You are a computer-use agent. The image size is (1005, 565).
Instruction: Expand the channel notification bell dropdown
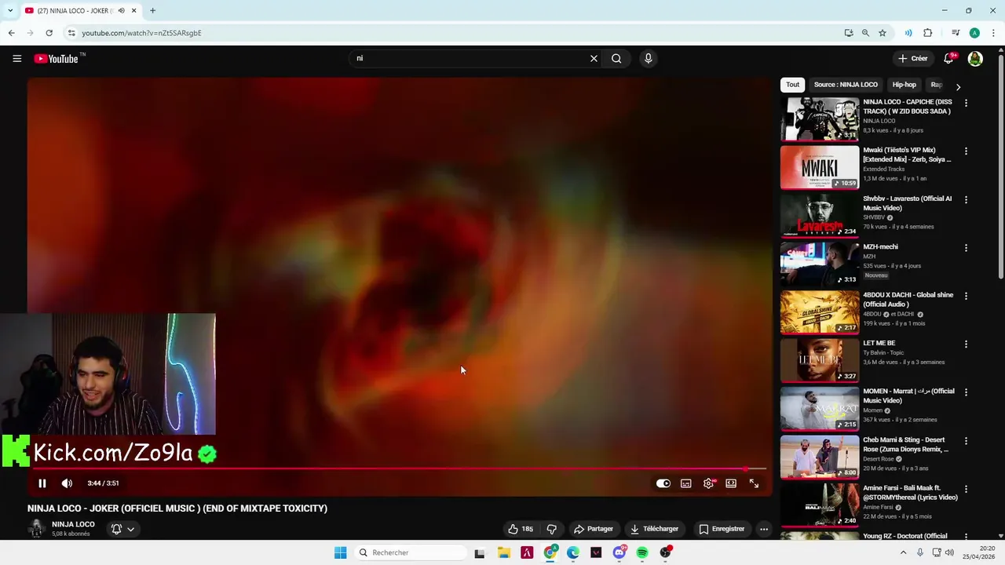123,529
